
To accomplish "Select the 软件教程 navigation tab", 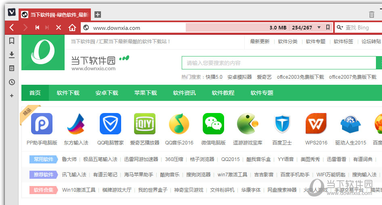I will click(x=223, y=93).
